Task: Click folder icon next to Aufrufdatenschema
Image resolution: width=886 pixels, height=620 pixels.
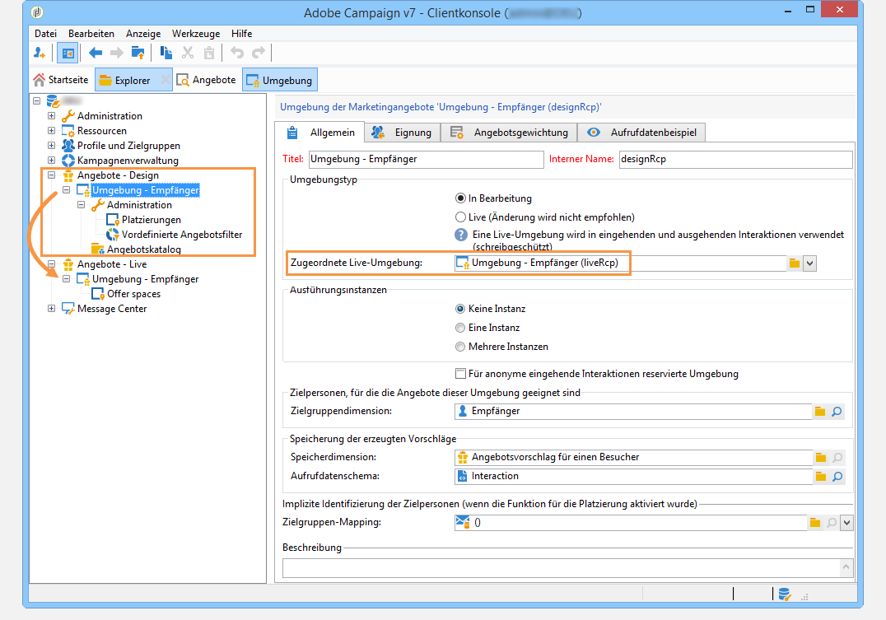Action: (x=820, y=477)
